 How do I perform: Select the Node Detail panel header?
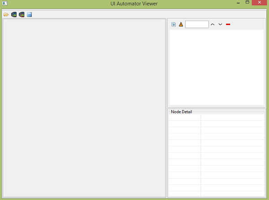coord(181,112)
